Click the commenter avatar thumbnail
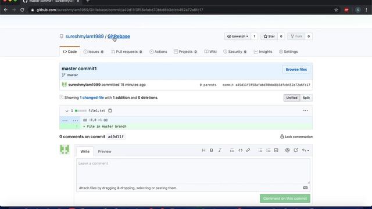Image resolution: width=372 pixels, height=209 pixels. click(x=65, y=149)
